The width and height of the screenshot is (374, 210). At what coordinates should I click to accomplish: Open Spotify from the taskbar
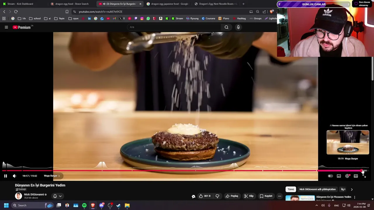pos(84,205)
